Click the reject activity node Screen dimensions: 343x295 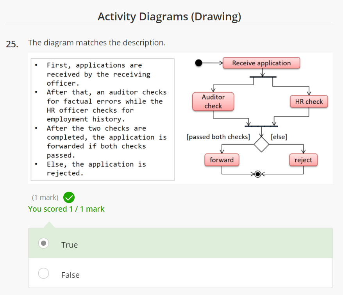click(304, 160)
